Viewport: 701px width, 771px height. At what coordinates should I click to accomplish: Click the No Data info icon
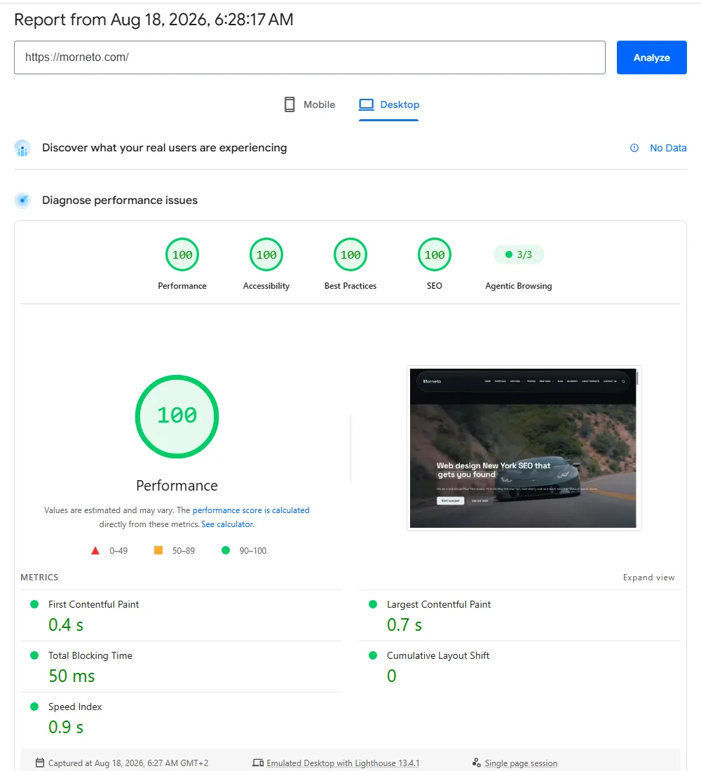click(634, 148)
